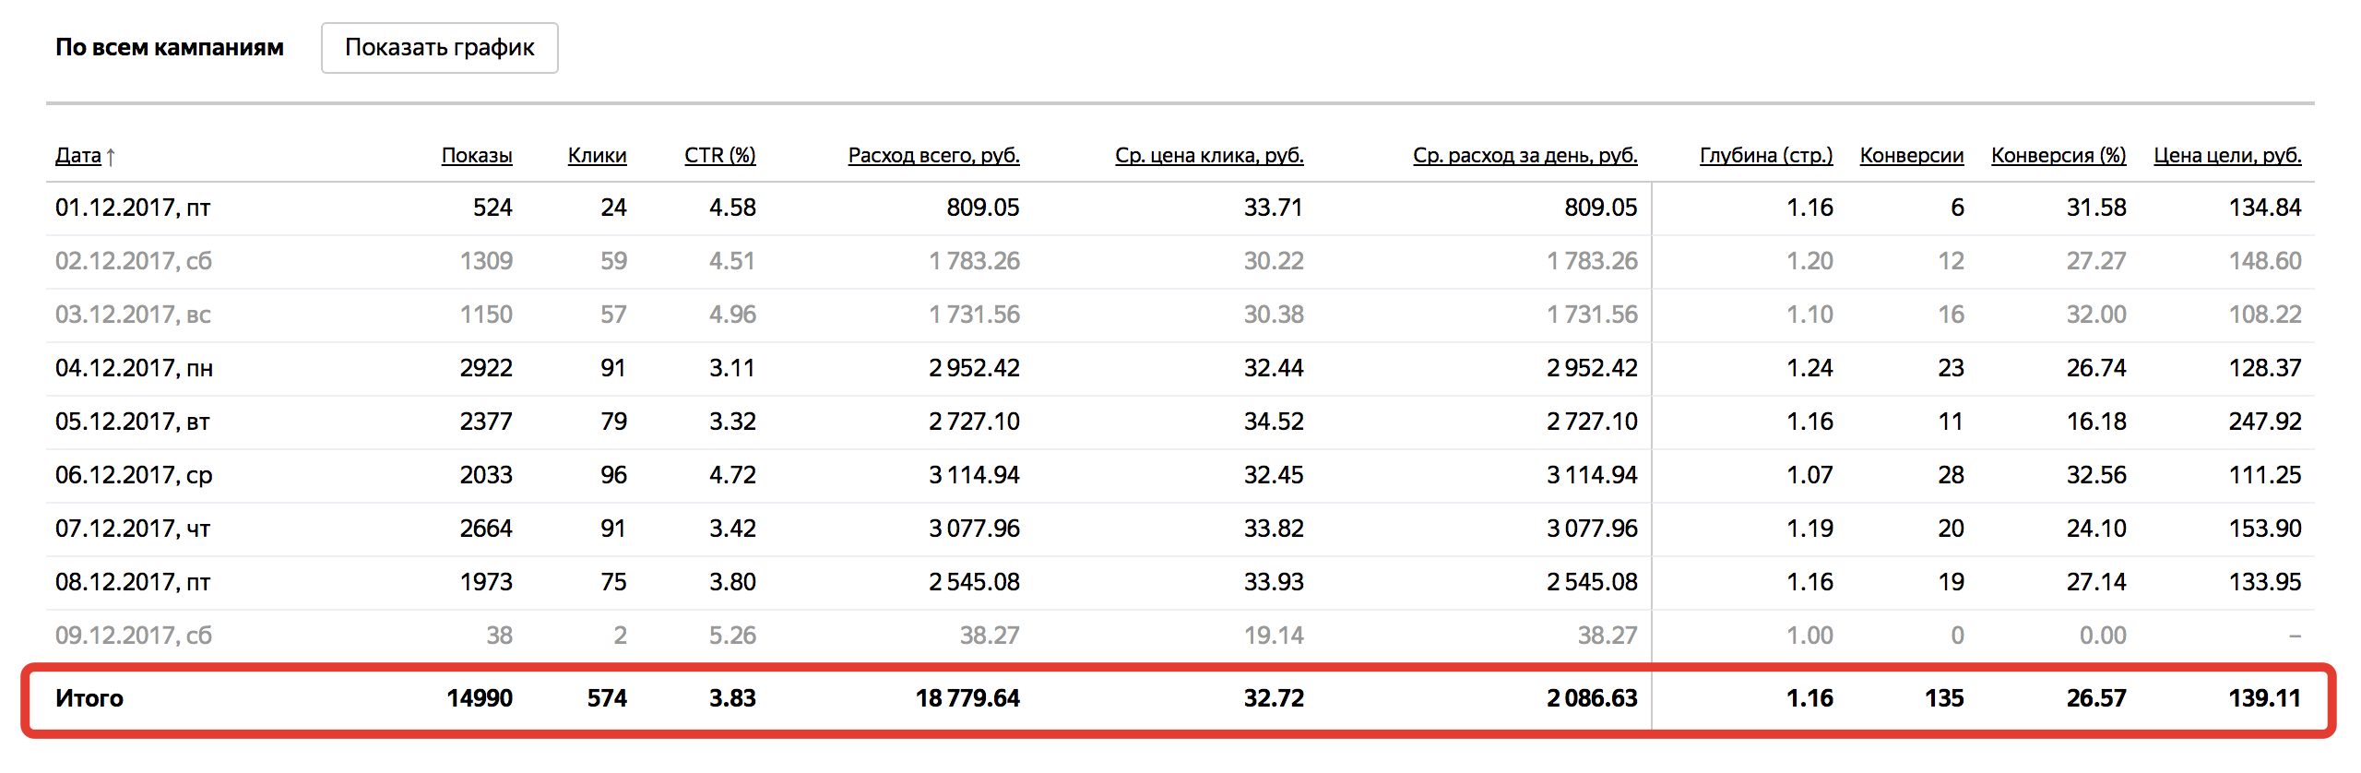
Task: Click the 09.12.2017, сб row date
Action: (134, 636)
